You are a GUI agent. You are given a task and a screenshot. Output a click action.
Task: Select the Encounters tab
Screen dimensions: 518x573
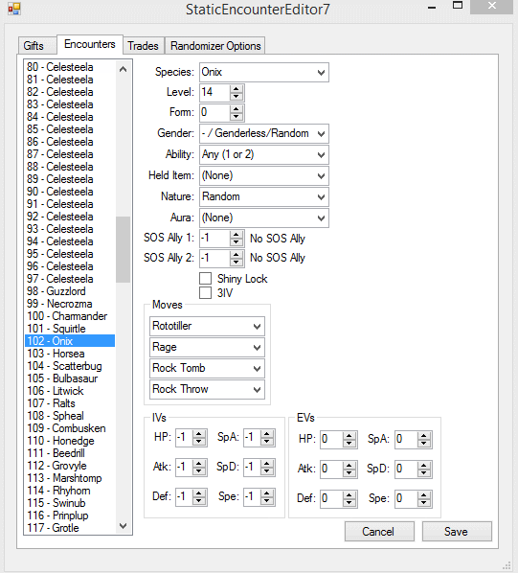tap(90, 44)
